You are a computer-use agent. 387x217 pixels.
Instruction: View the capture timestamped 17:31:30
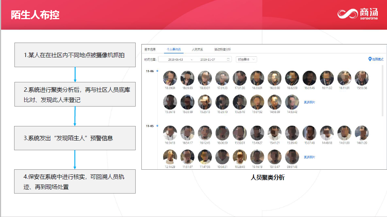[x=240, y=78]
